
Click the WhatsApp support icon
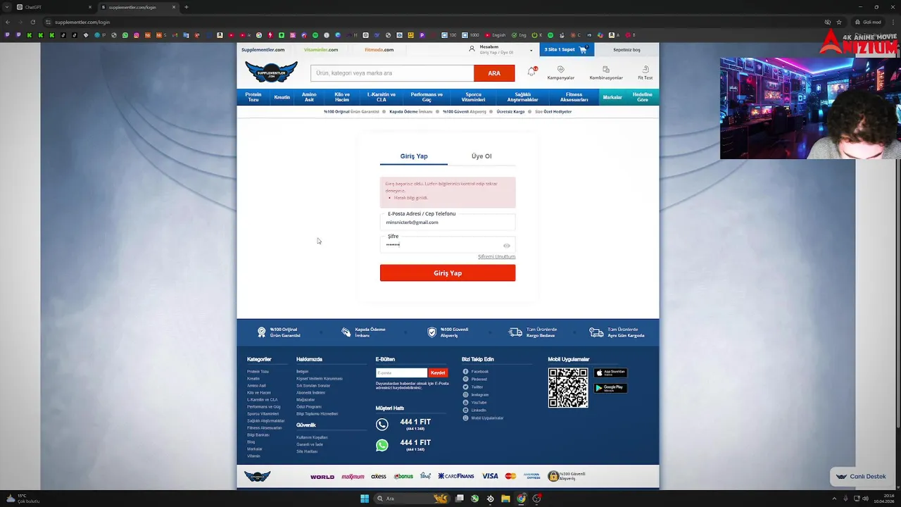[x=382, y=445]
